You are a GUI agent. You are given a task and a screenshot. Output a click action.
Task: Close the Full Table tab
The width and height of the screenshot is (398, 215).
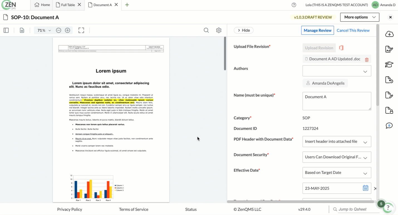79,5
